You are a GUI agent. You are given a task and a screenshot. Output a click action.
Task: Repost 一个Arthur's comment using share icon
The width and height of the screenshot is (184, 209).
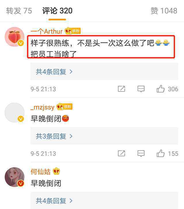pos(121,89)
